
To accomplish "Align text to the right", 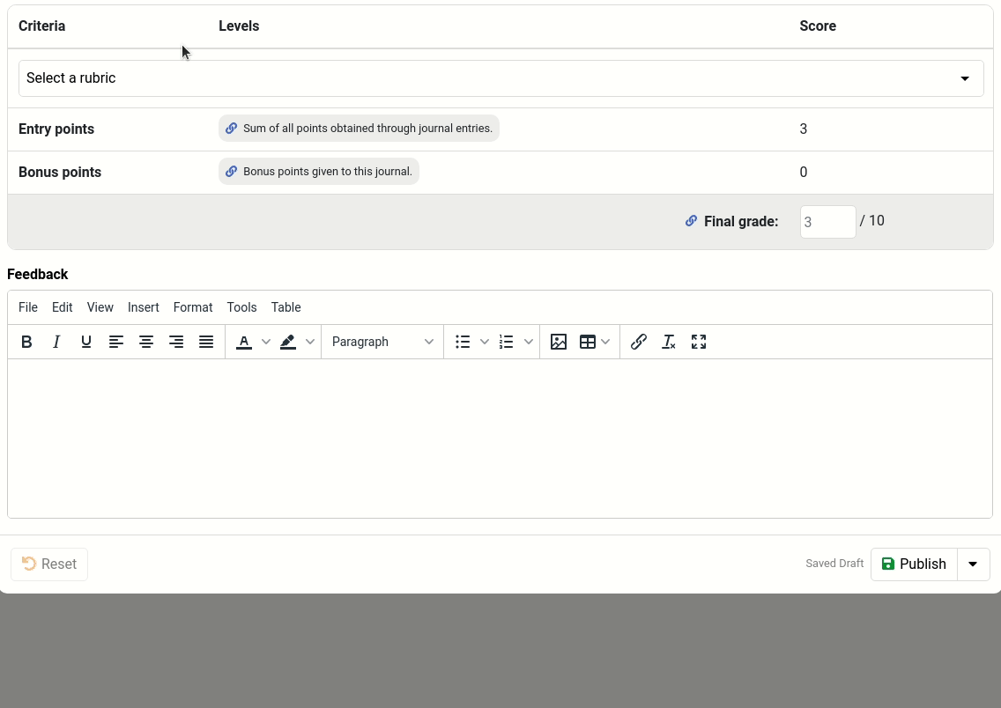I will [176, 342].
